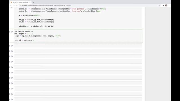Click the 'sk_yj = trans_yj.fit_transform(x)' line

(x=36, y=20)
